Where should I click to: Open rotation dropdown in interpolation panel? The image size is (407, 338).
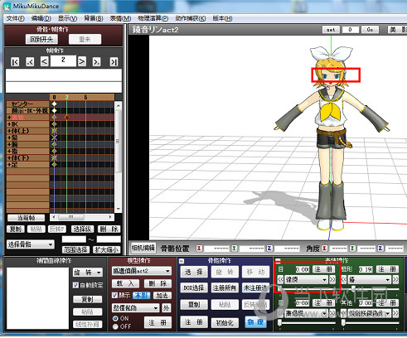88,273
